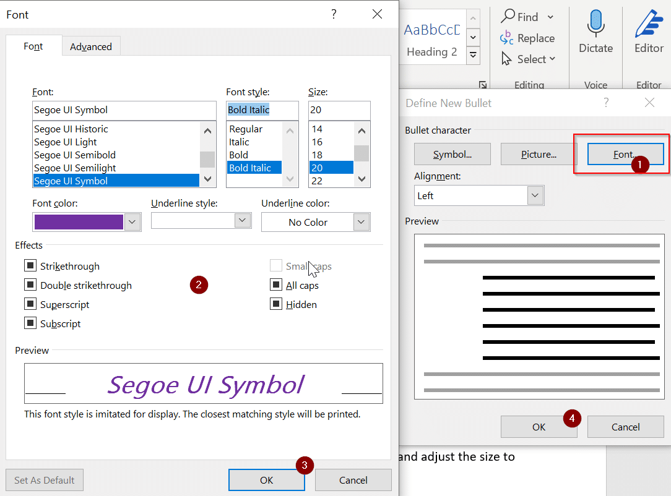Image resolution: width=671 pixels, height=496 pixels.
Task: Click the Find magnifier icon
Action: tap(508, 17)
